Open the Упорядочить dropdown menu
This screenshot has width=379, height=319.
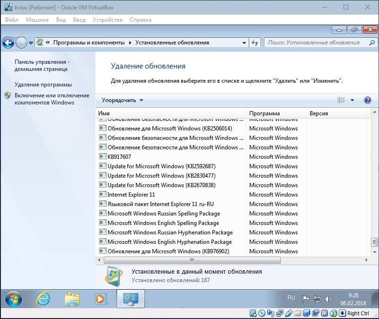122,100
